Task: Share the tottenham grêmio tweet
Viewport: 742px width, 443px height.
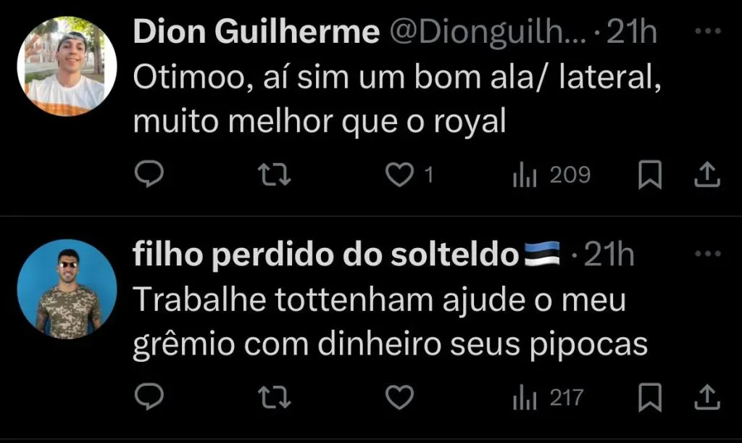Action: 708,397
